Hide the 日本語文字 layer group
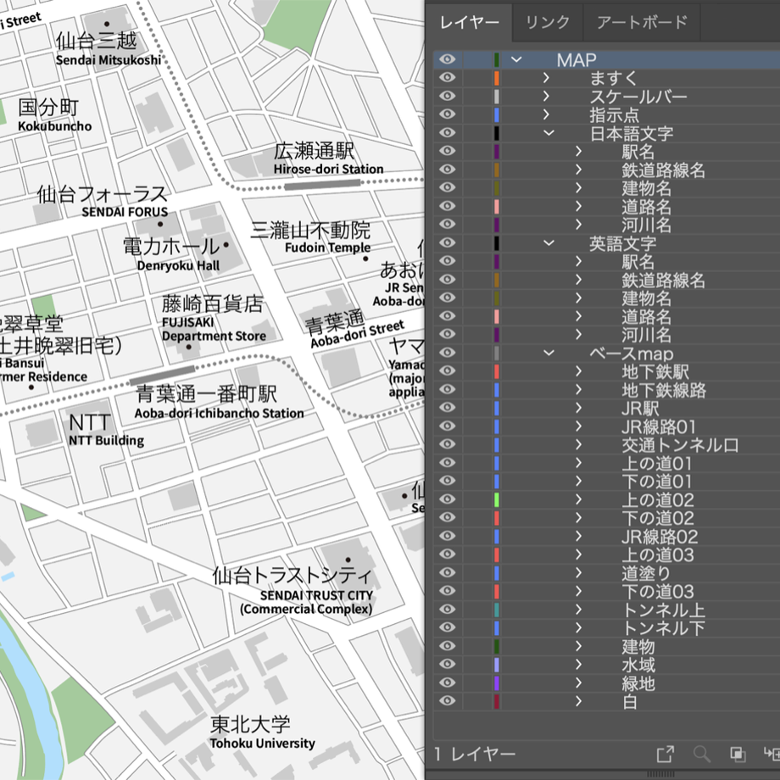This screenshot has width=780, height=780. [447, 133]
